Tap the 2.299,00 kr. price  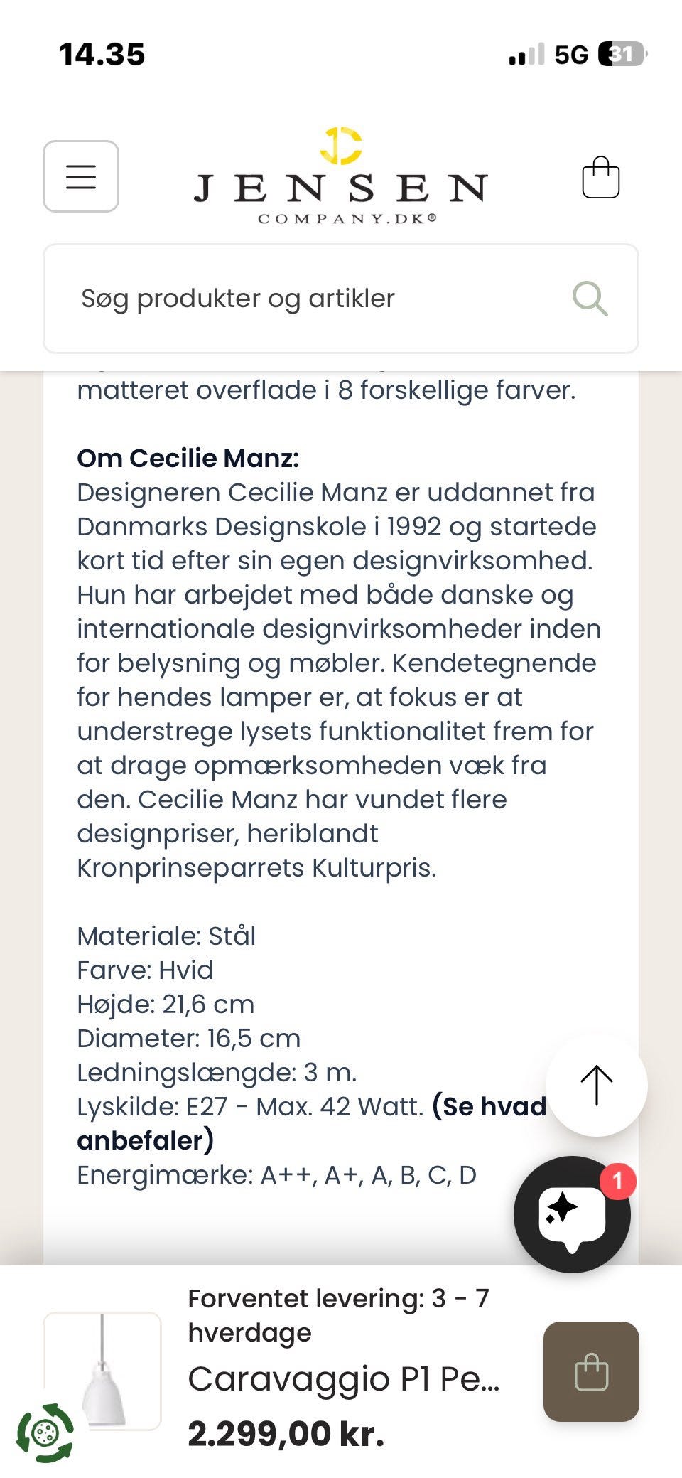[286, 1433]
